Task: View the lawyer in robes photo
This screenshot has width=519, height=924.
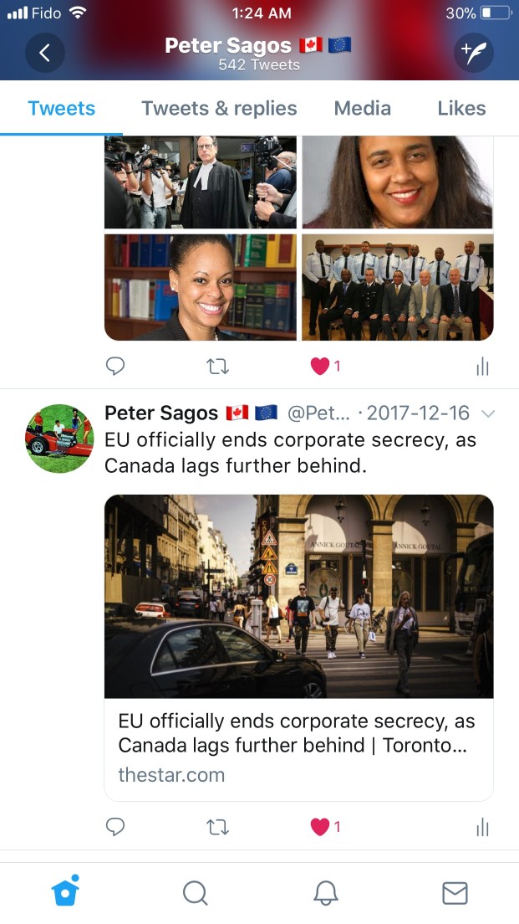Action: (x=201, y=182)
